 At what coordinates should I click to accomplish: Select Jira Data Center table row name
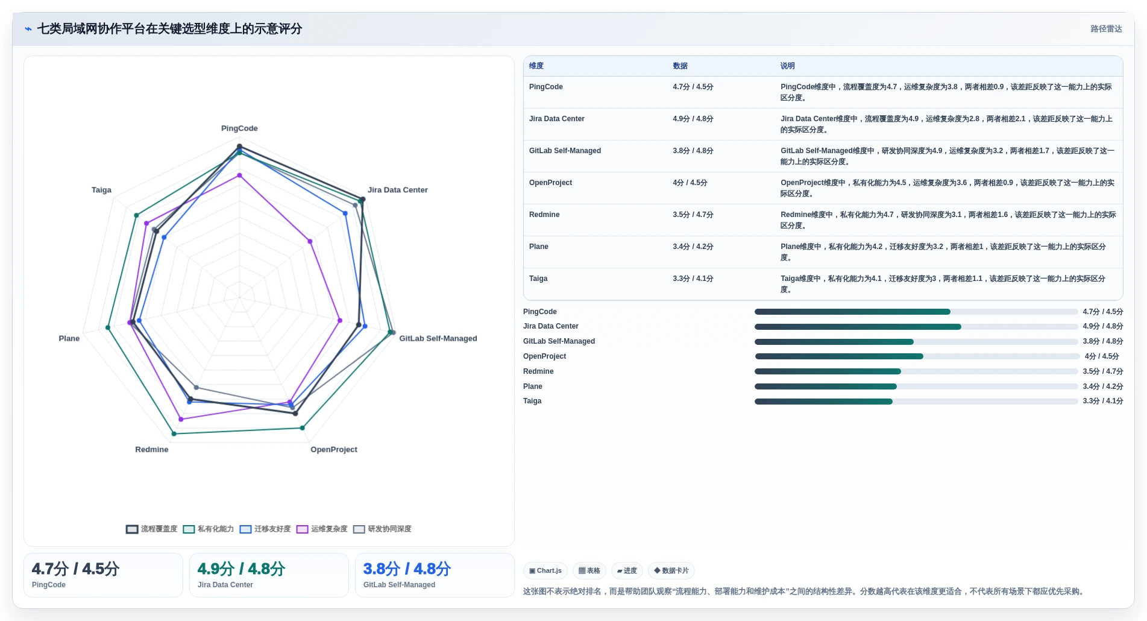pos(557,119)
